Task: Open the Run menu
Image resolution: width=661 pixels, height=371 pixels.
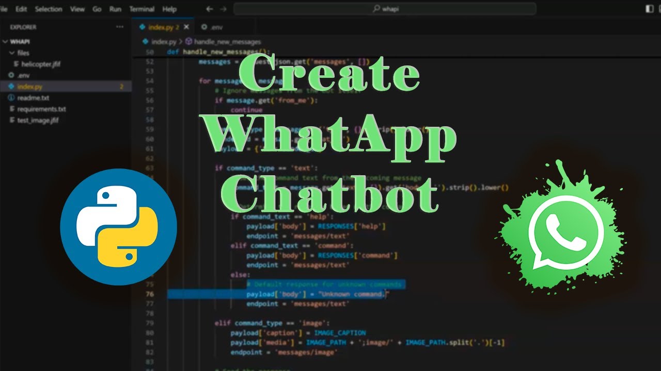Action: [116, 9]
